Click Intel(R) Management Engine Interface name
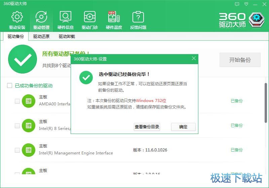 [x=76, y=153]
